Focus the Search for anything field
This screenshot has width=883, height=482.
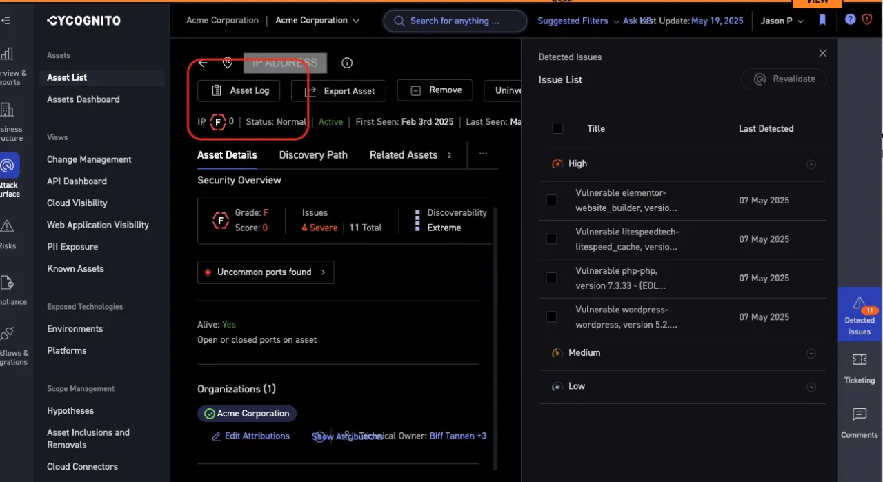[455, 21]
